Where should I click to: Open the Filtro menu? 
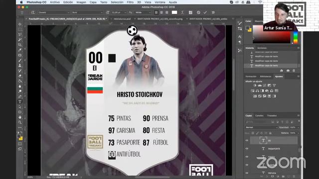pyautogui.click(x=130, y=2)
